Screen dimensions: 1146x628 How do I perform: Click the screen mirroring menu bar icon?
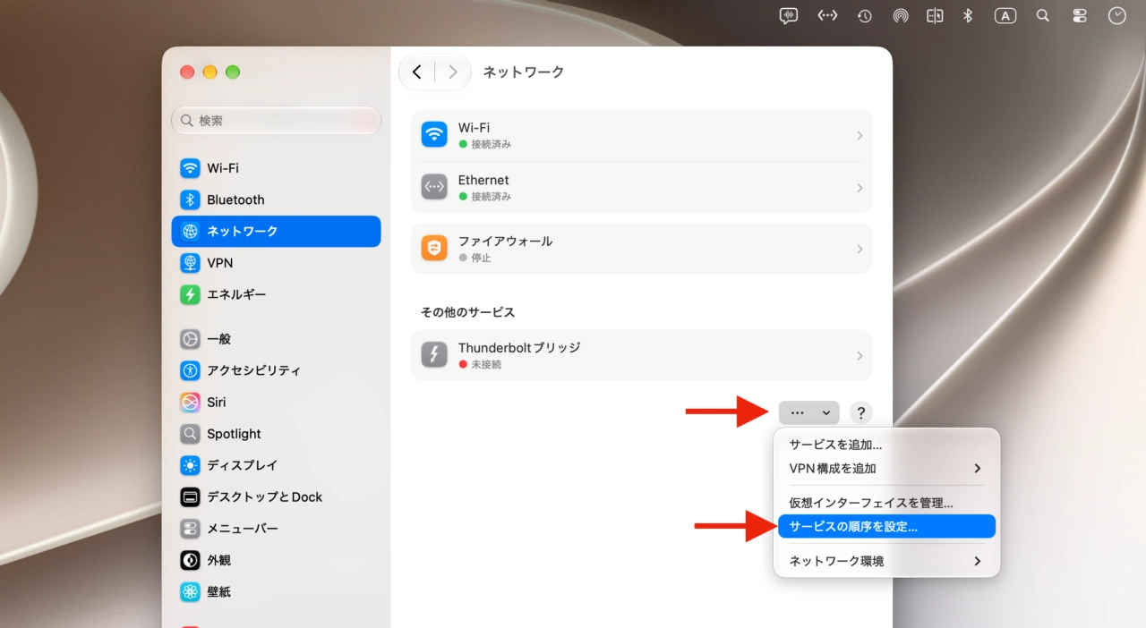click(935, 16)
